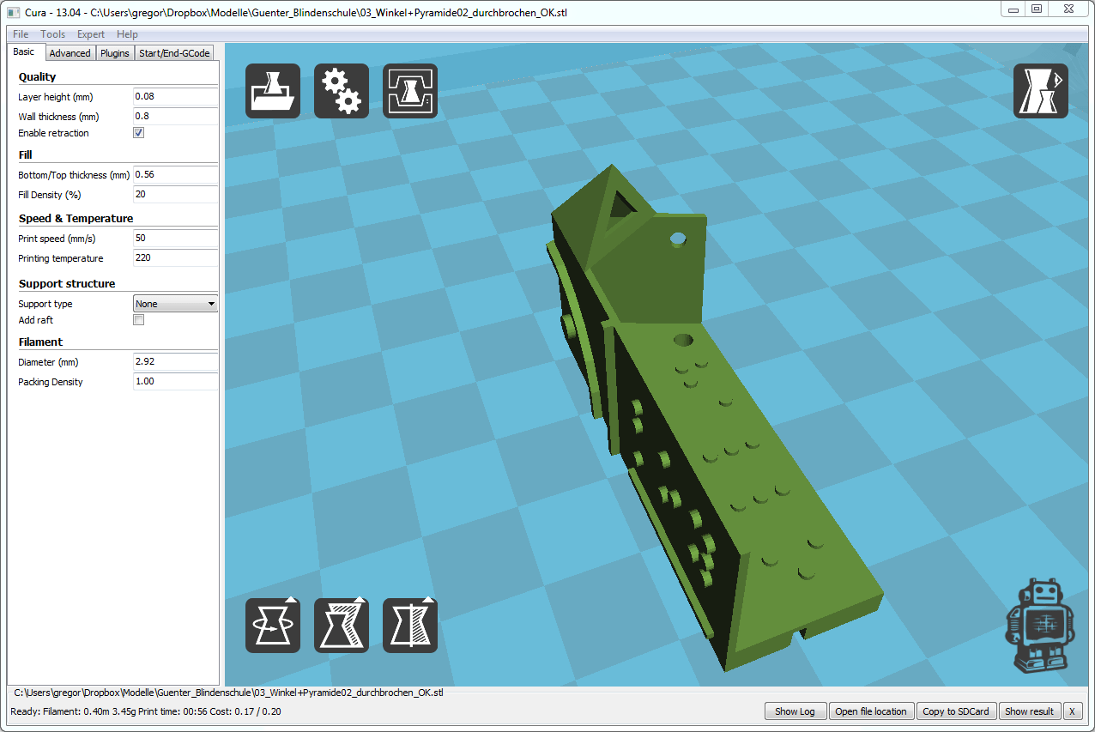This screenshot has height=732, width=1095.
Task: Click the X button in the status bar
Action: coord(1073,711)
